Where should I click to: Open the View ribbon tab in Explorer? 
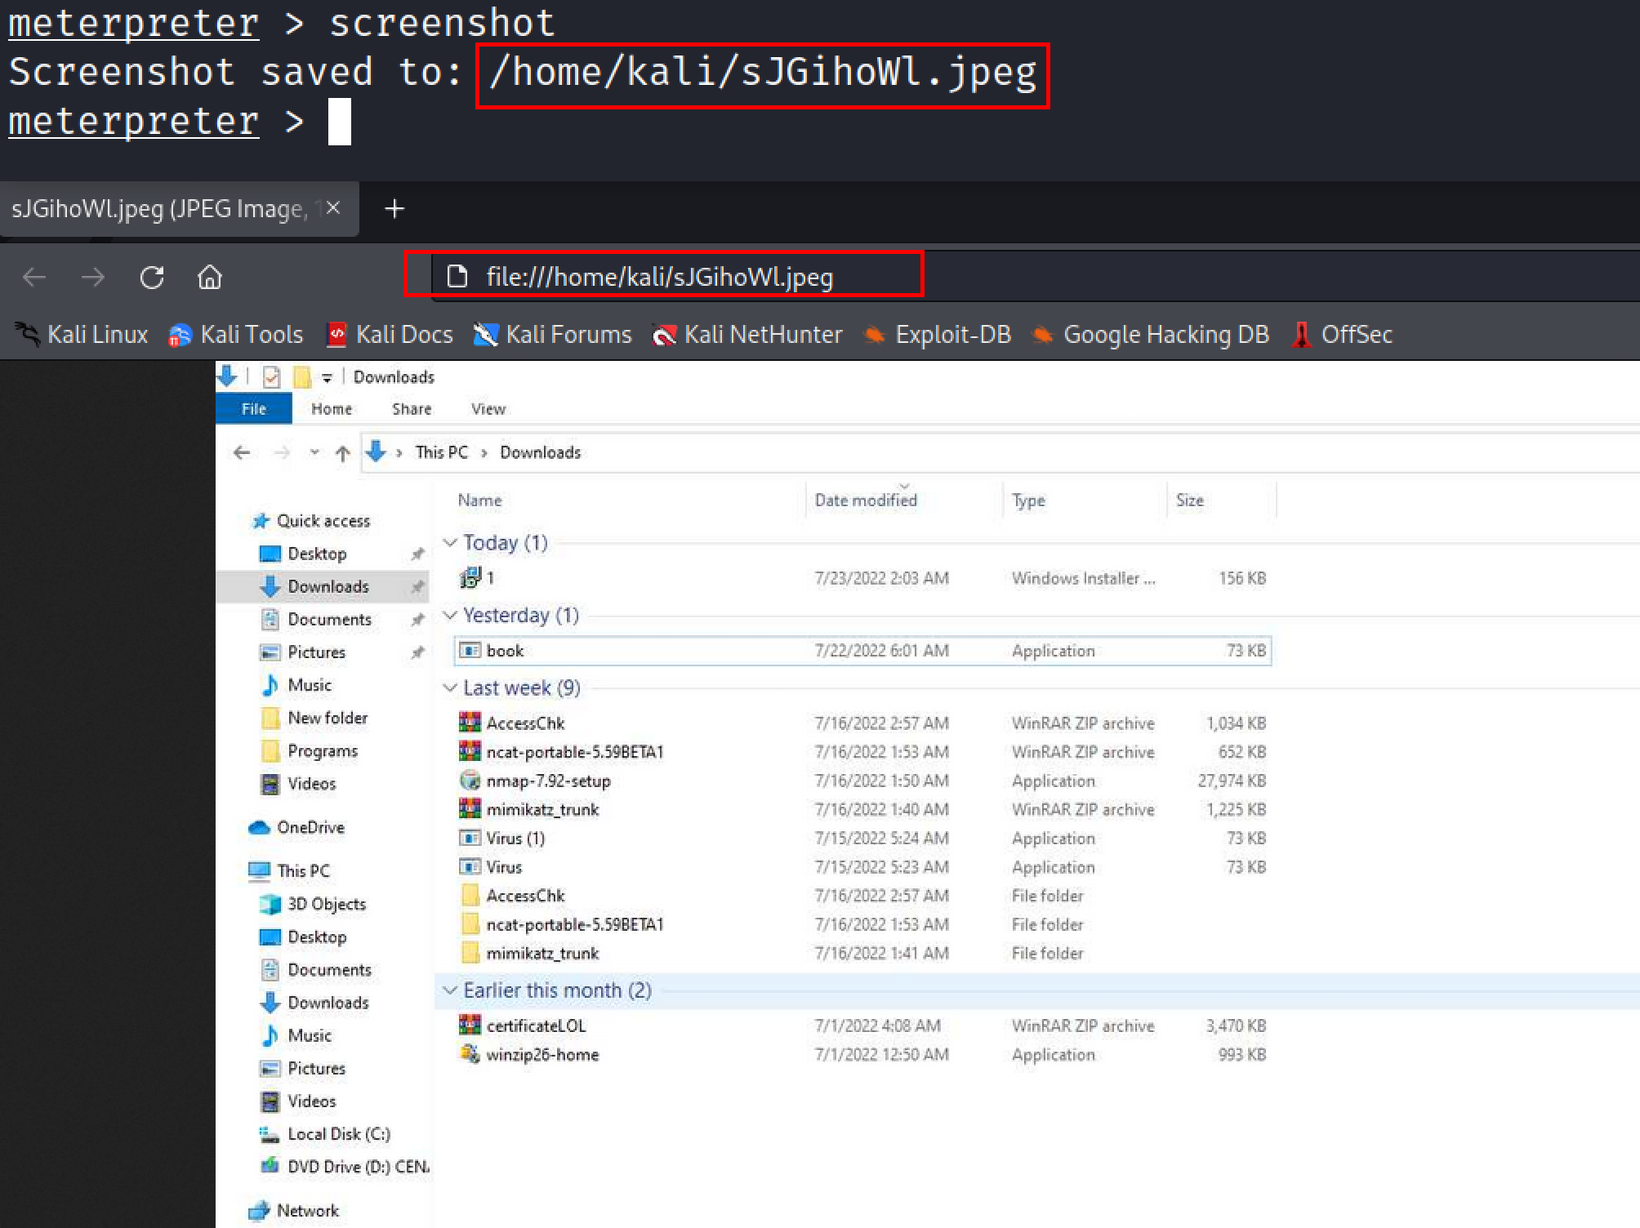tap(488, 409)
